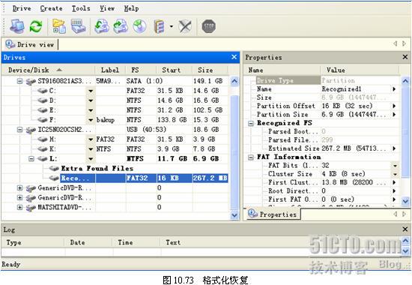Sort by Size column header in Drives
The image size is (412, 285).
(210, 70)
